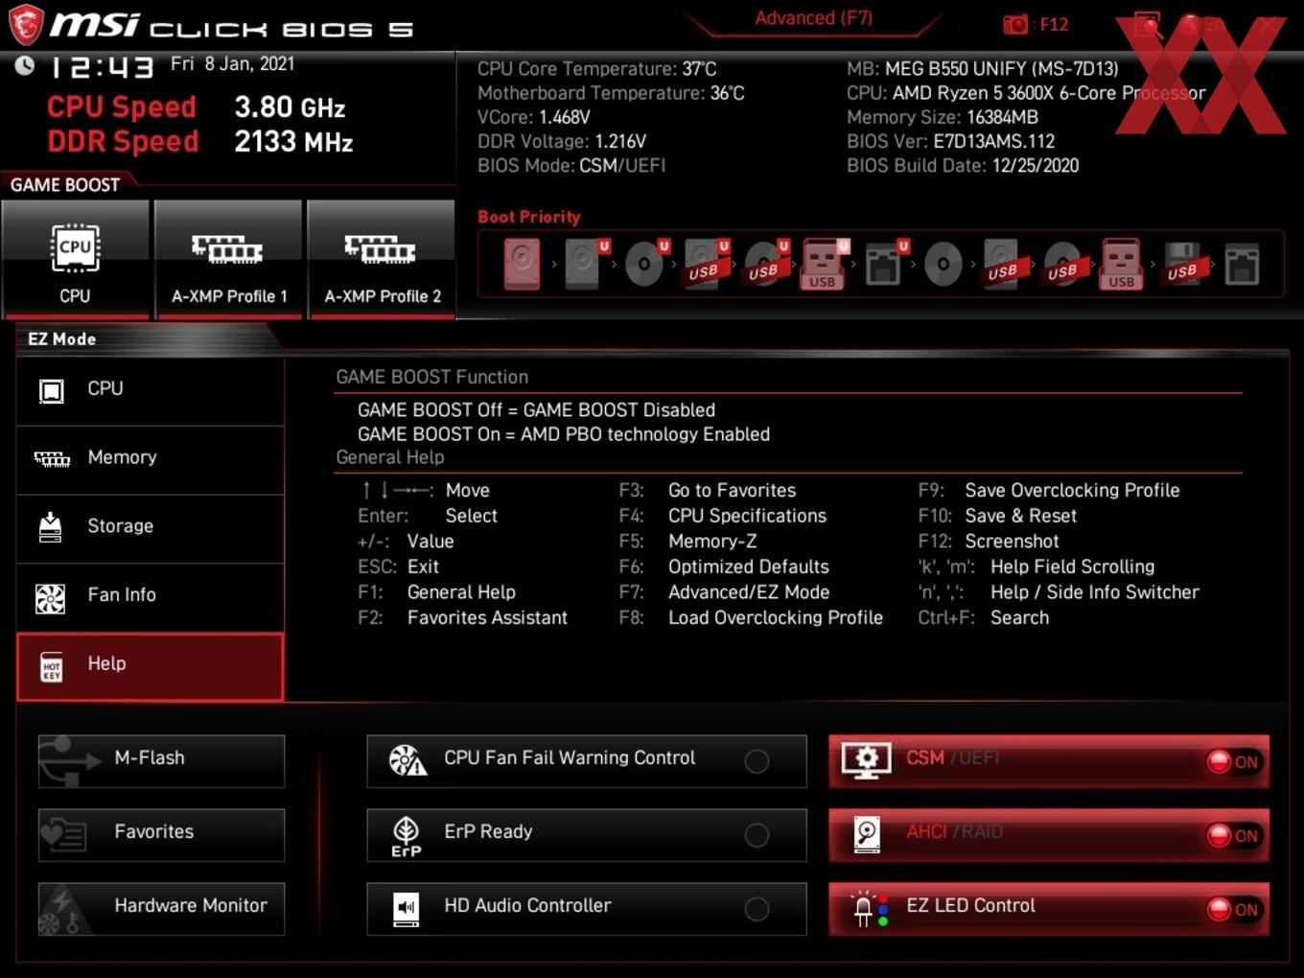The width and height of the screenshot is (1304, 978).
Task: Click the F12 screenshot camera icon
Action: tap(1014, 24)
